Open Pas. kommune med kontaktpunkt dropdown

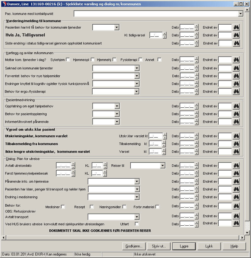tap(240, 14)
